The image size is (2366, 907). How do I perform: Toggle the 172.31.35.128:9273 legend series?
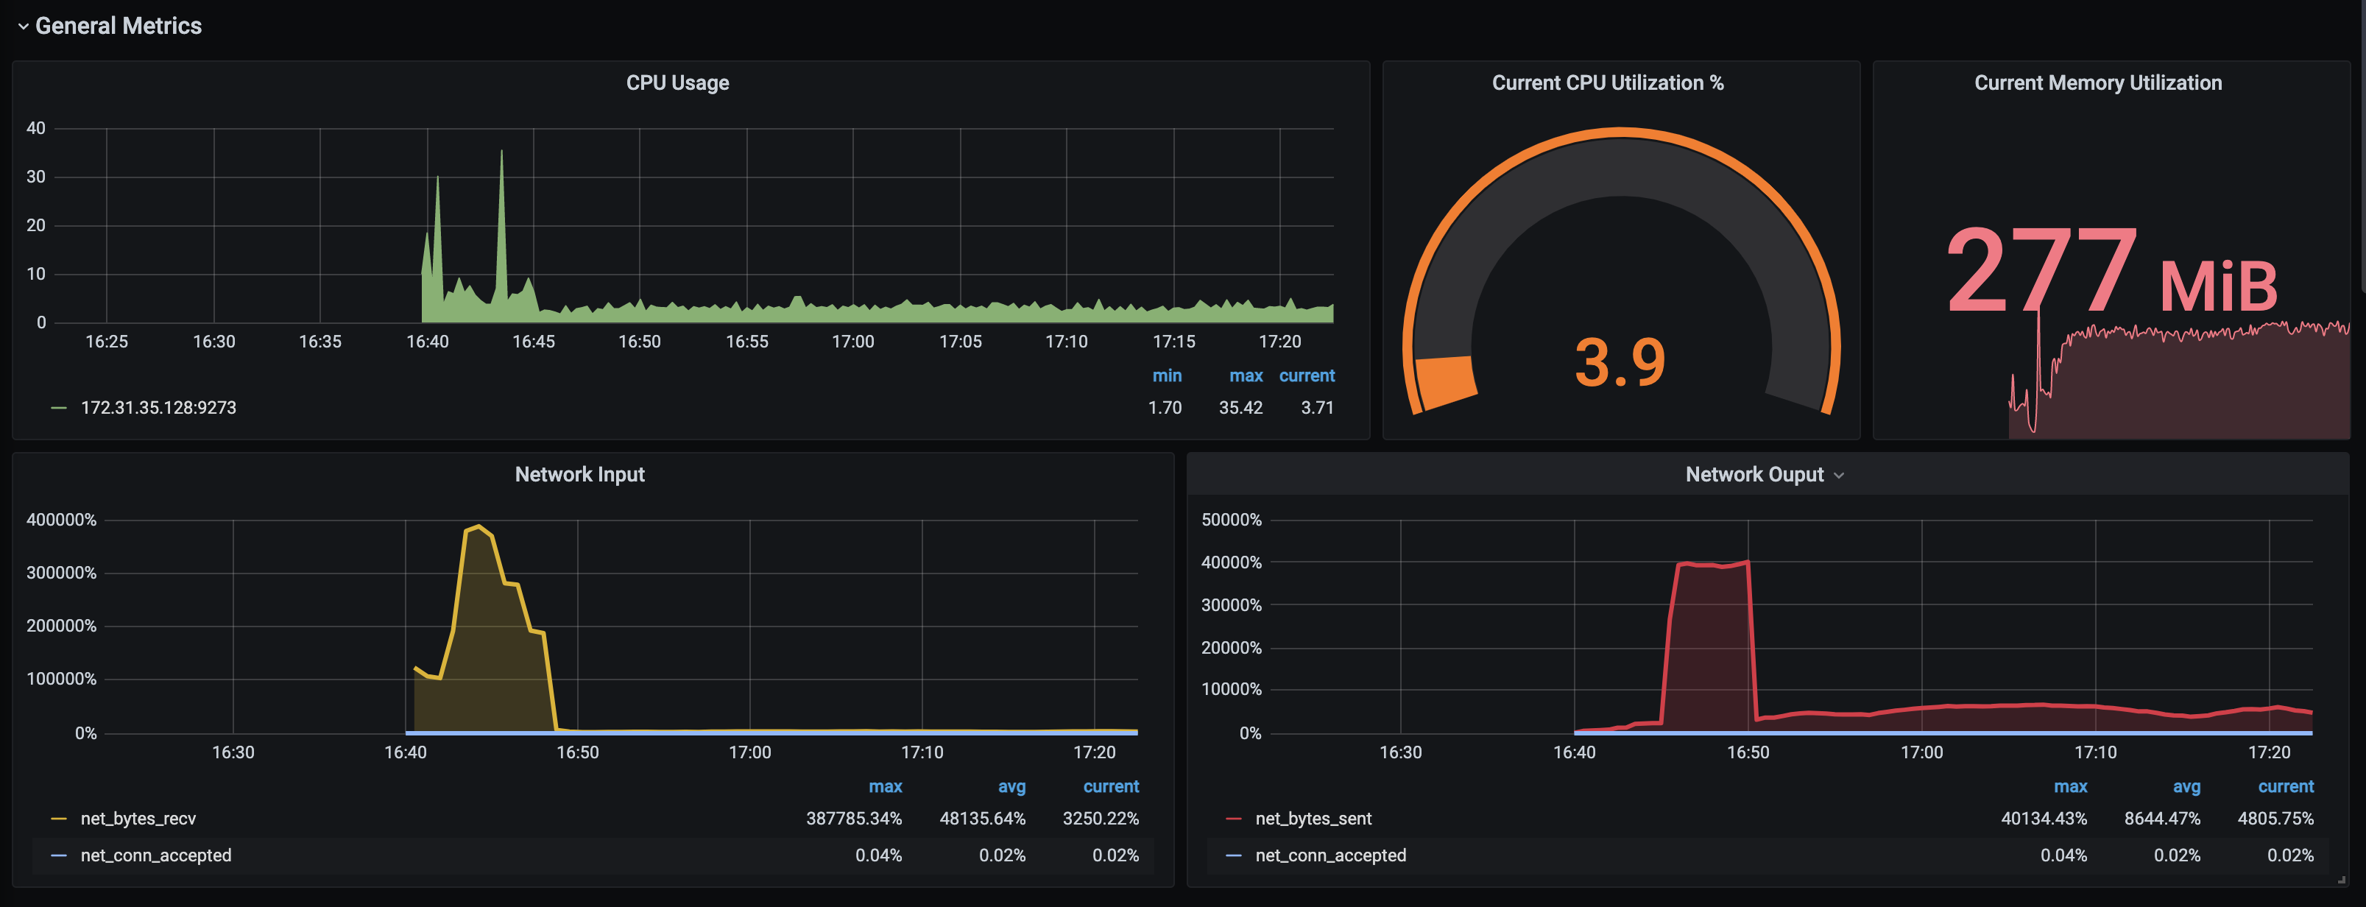point(158,407)
